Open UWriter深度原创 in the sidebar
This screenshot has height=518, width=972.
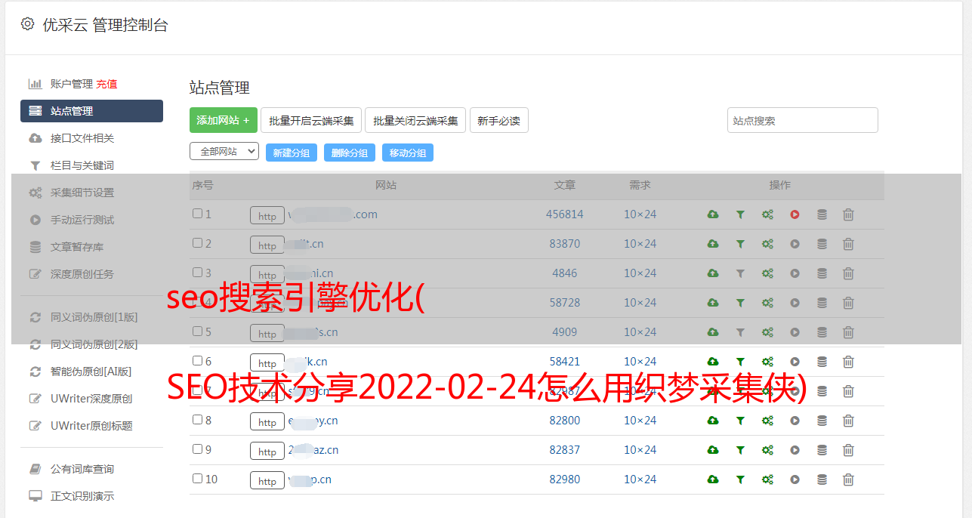point(91,399)
